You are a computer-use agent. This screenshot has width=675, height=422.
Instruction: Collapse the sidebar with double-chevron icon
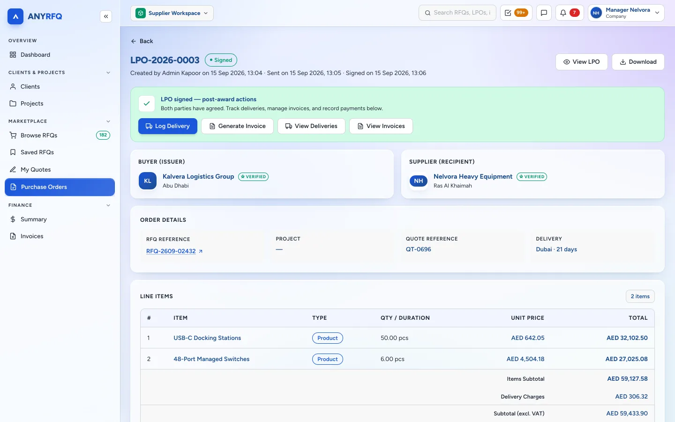pyautogui.click(x=106, y=16)
